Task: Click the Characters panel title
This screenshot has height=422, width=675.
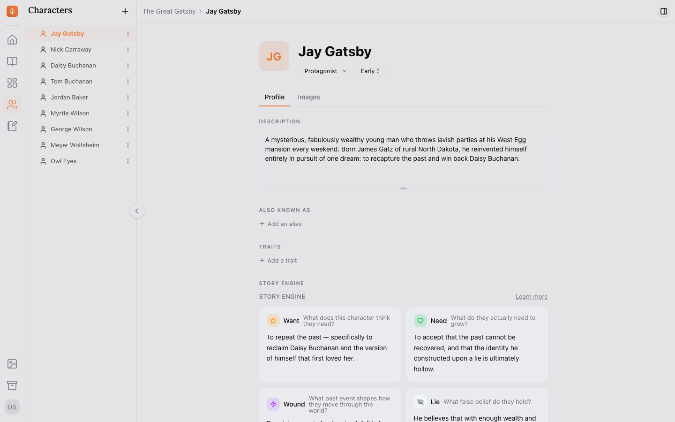Action: point(50,10)
